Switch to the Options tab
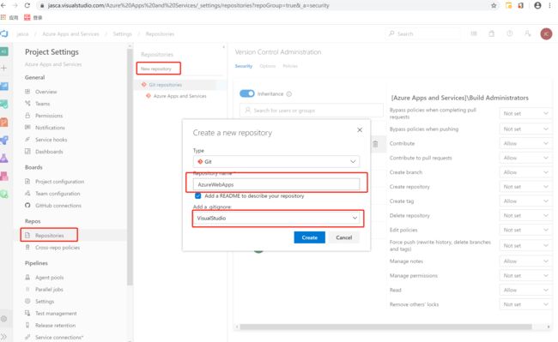The height and width of the screenshot is (342, 558). tap(268, 66)
